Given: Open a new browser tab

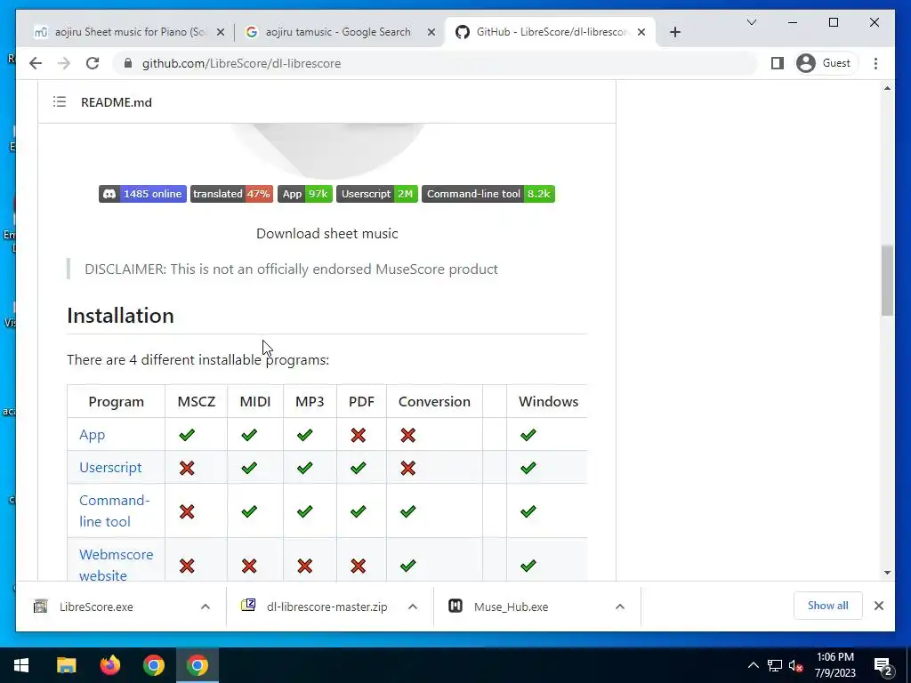Looking at the screenshot, I should point(675,33).
